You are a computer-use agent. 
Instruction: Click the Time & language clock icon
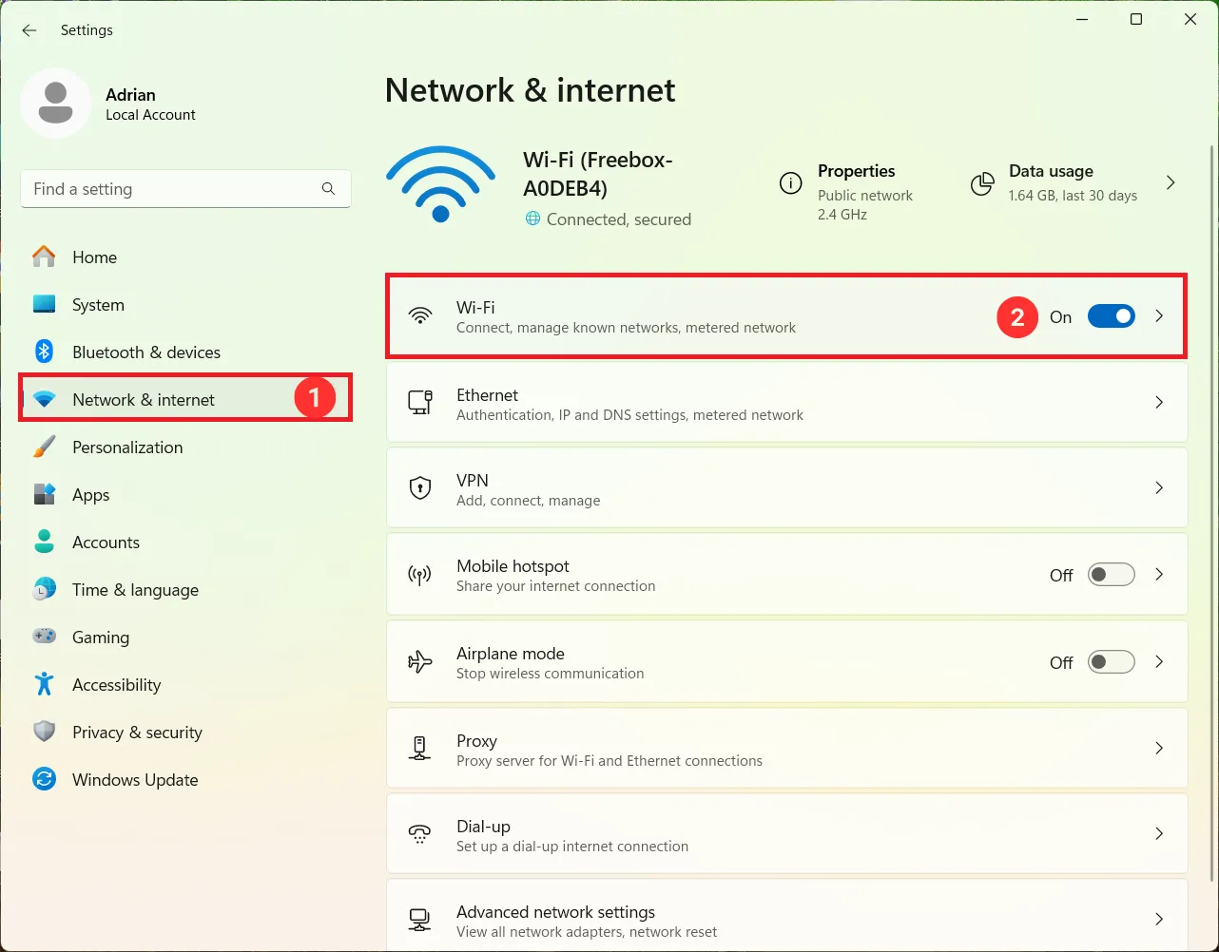pyautogui.click(x=44, y=589)
